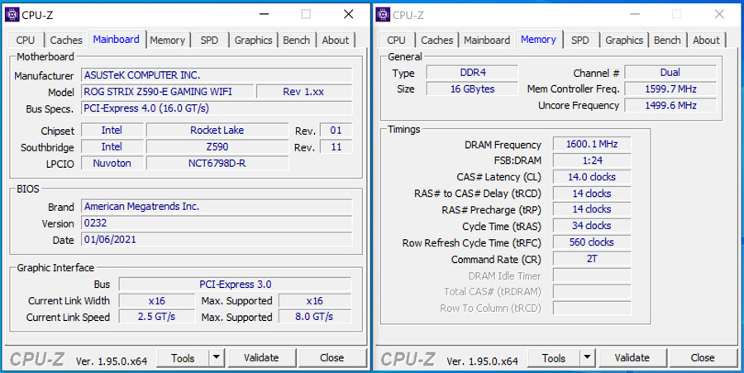Click Current Link Width x16 value
This screenshot has width=744, height=373.
156,301
